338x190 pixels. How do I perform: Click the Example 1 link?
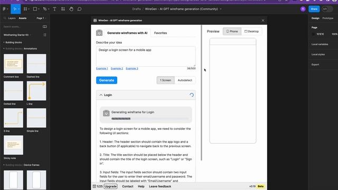click(x=102, y=69)
